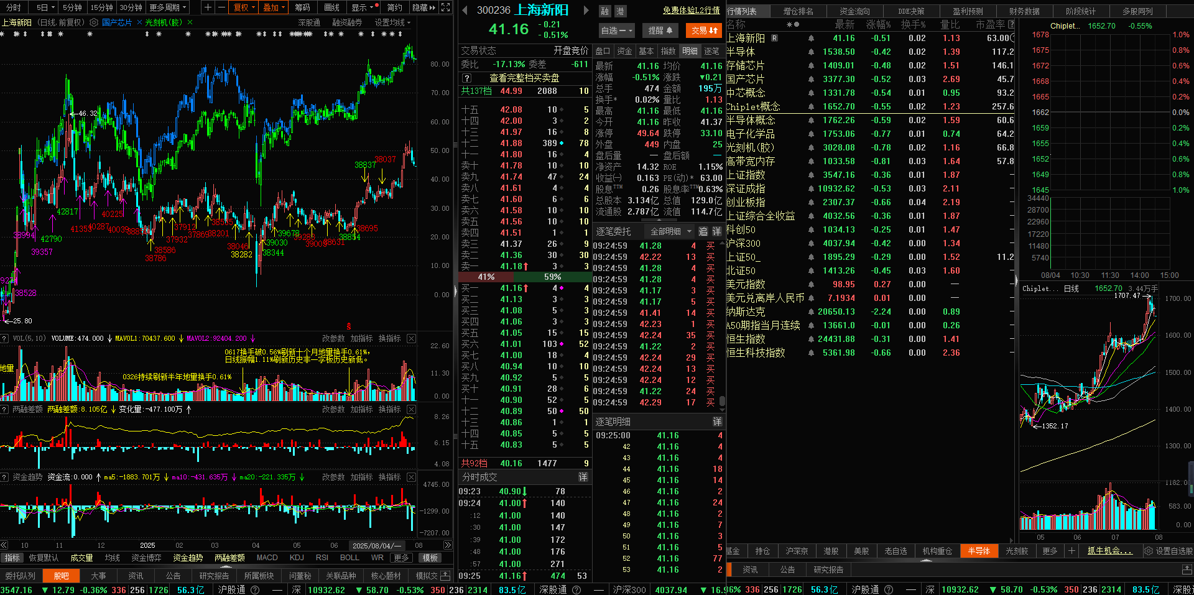Viewport: 1194px width, 595px height.
Task: Open 免费体验L2行情 link
Action: (691, 11)
